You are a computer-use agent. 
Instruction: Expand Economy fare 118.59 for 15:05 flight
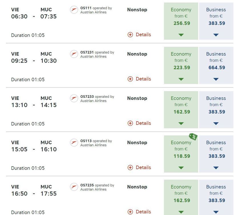181,168
